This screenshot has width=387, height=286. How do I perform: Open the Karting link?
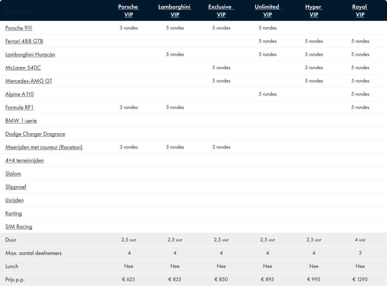click(14, 213)
